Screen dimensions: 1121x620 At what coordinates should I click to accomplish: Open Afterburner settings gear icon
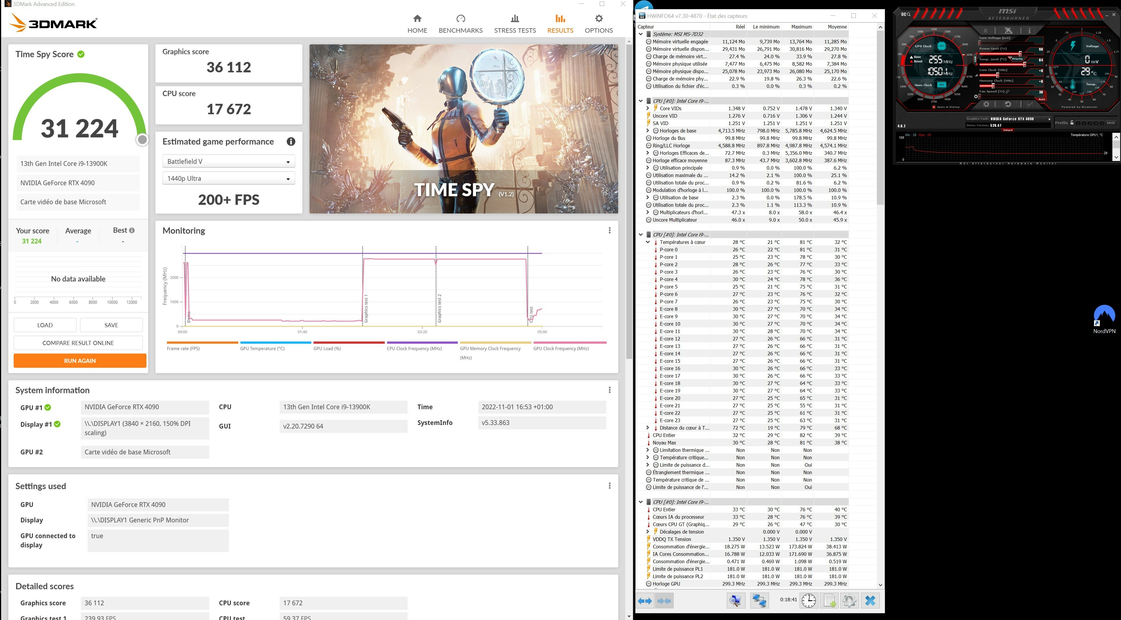click(x=986, y=104)
